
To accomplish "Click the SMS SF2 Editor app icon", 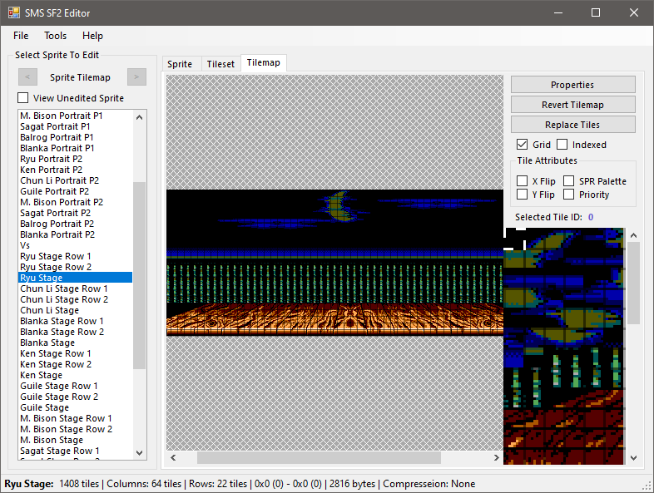I will 14,13.
